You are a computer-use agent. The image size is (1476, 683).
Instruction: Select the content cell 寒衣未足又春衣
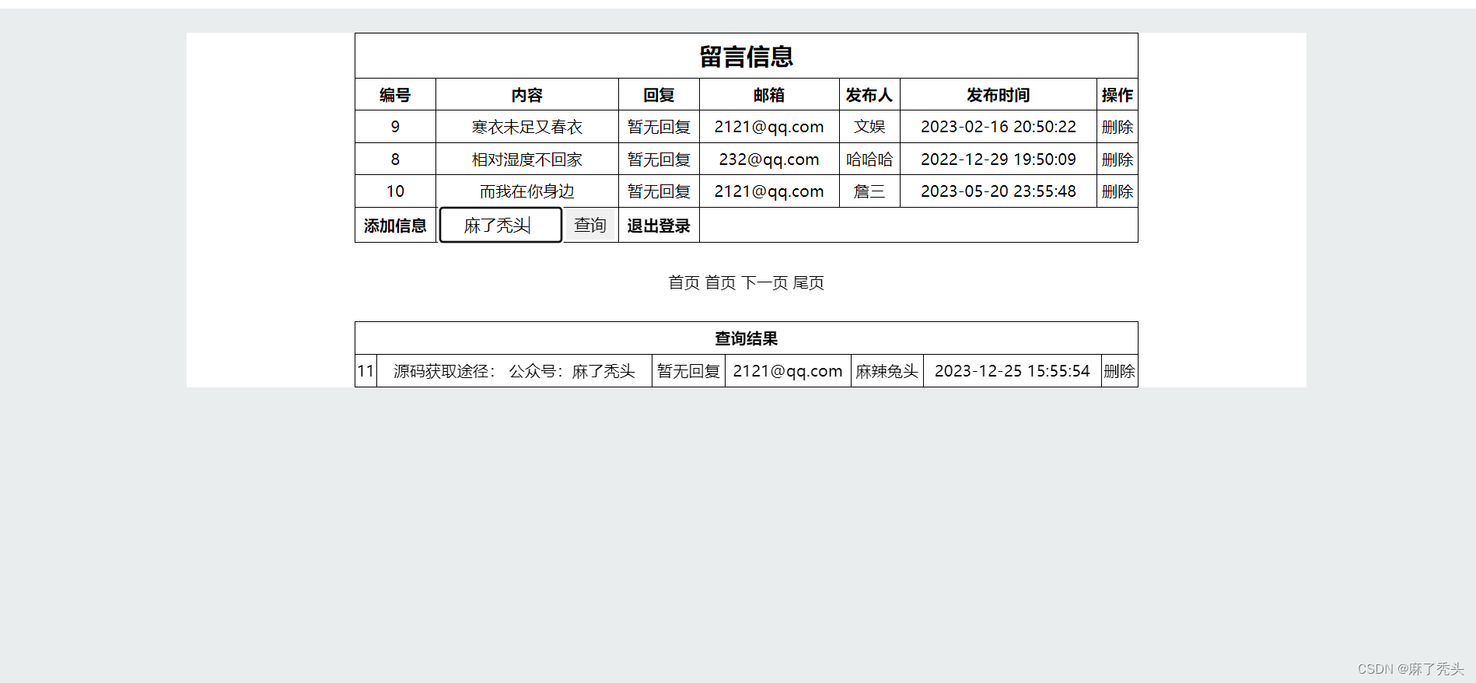pyautogui.click(x=527, y=127)
